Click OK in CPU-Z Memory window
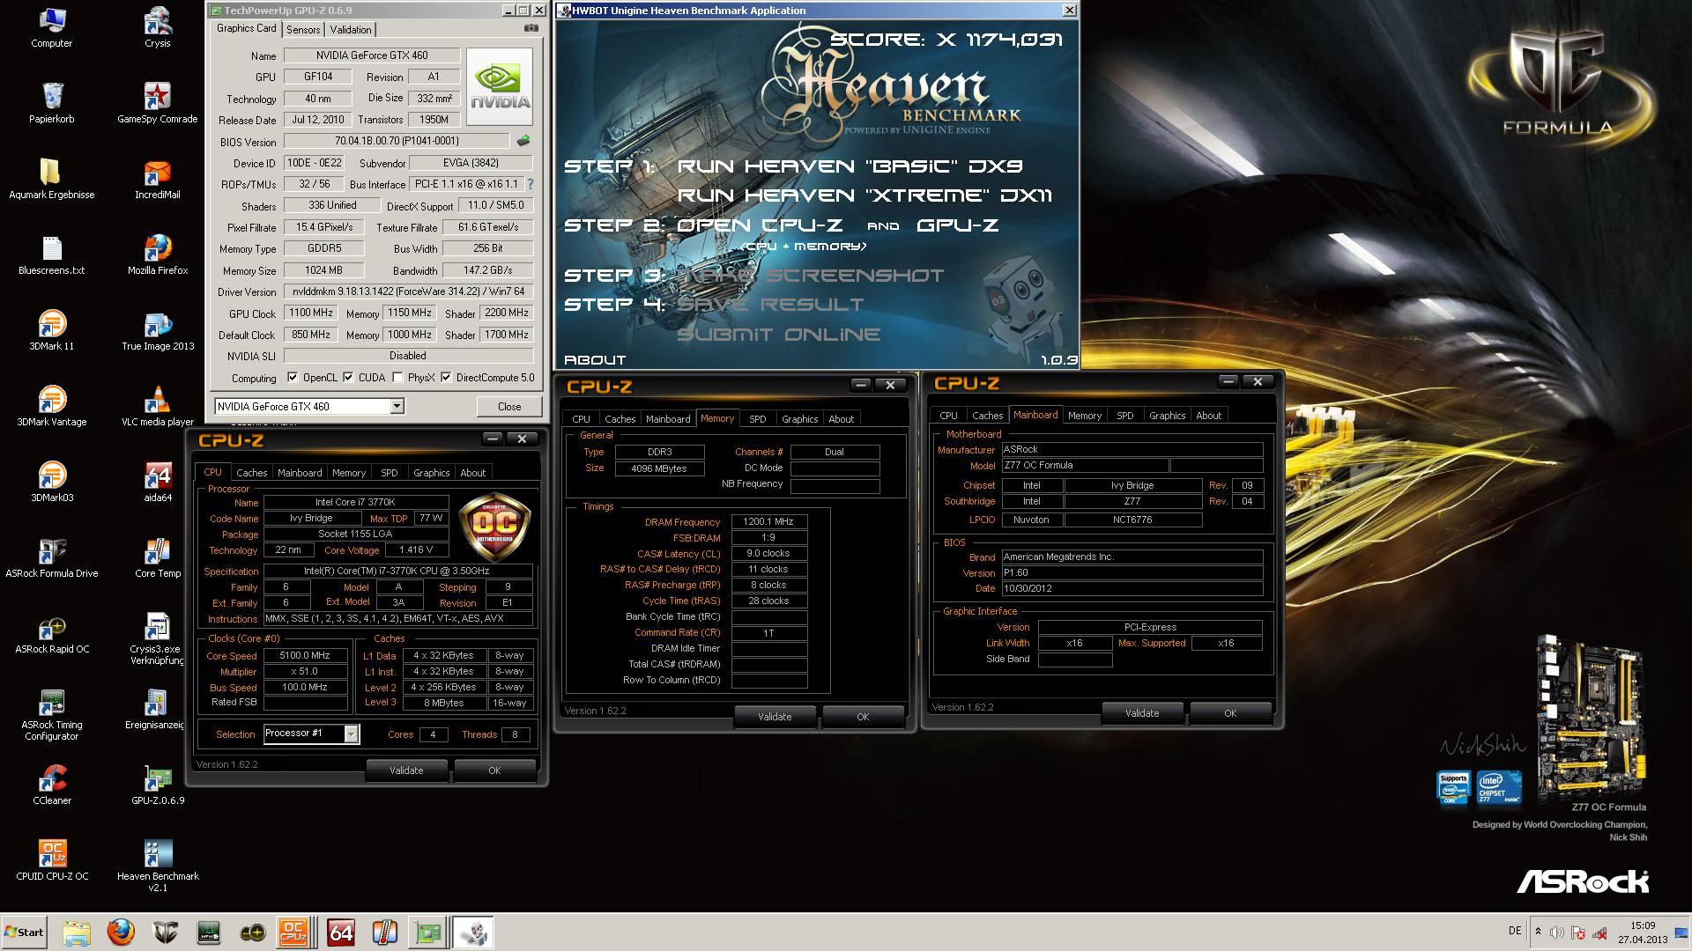Viewport: 1692px width, 951px height. click(x=863, y=717)
